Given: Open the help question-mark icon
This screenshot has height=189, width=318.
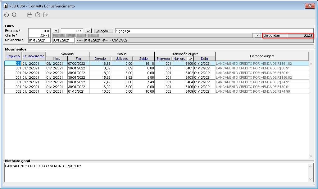Looking at the screenshot, I should coord(38,15).
